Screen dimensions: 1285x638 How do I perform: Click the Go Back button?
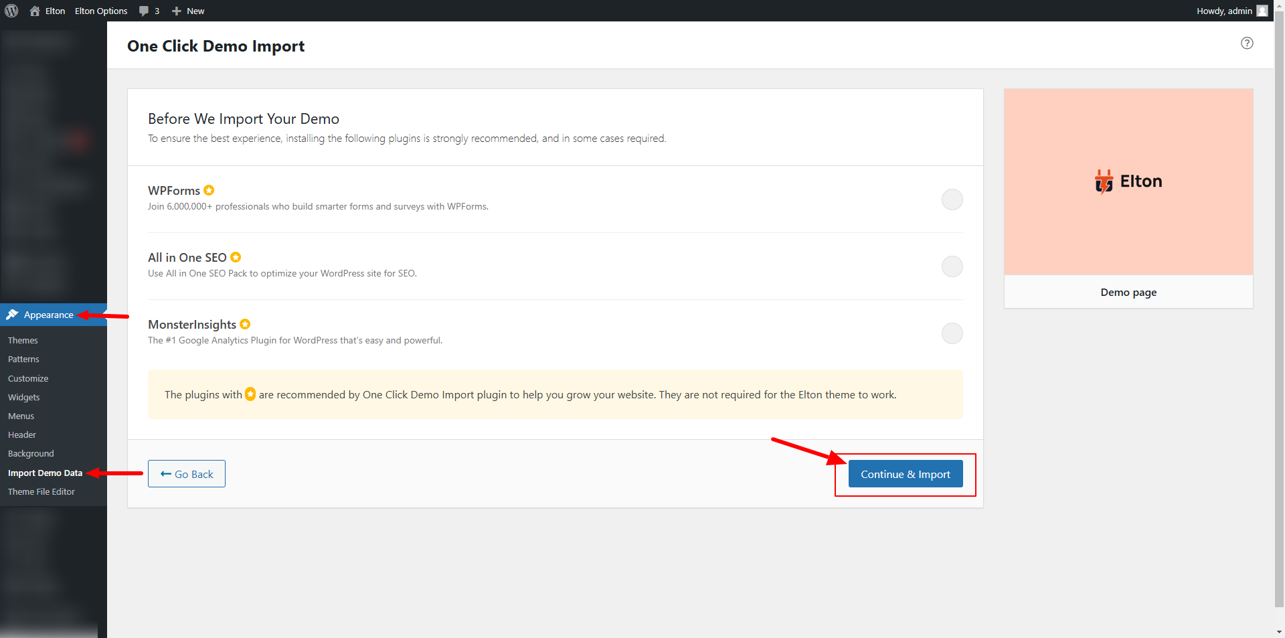187,474
